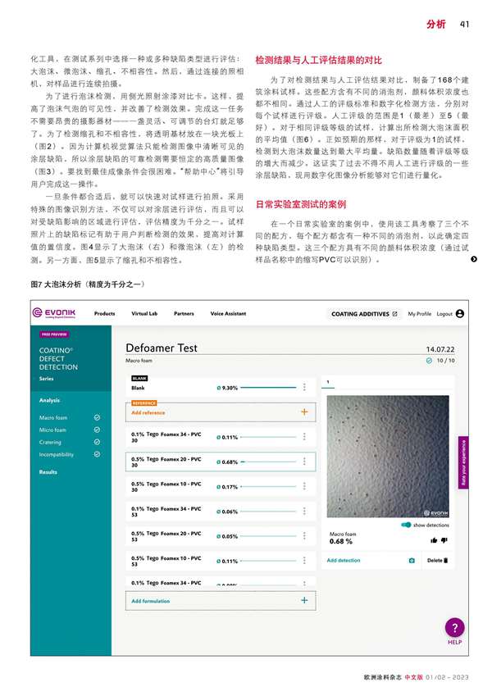Toggle the Macro foam analysis checkmark
The height and width of the screenshot is (696, 492).
click(97, 418)
